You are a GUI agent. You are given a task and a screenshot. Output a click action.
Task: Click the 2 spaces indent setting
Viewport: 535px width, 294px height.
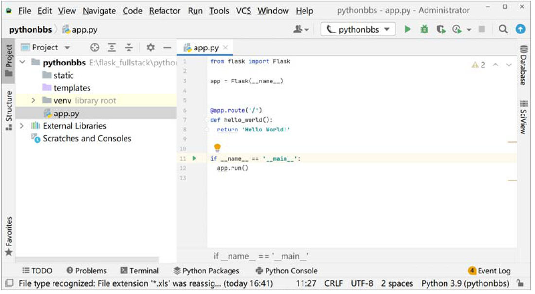(397, 283)
